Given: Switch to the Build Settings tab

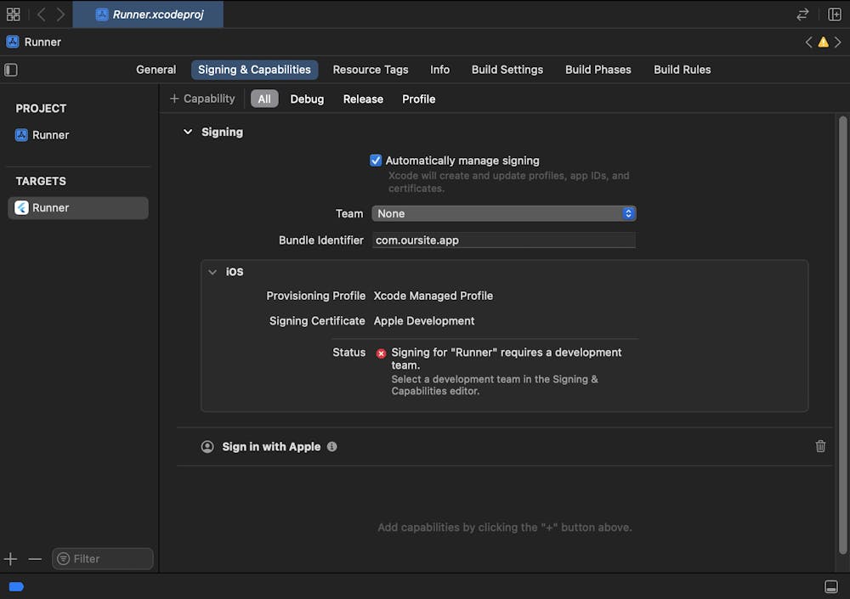Looking at the screenshot, I should coord(507,70).
